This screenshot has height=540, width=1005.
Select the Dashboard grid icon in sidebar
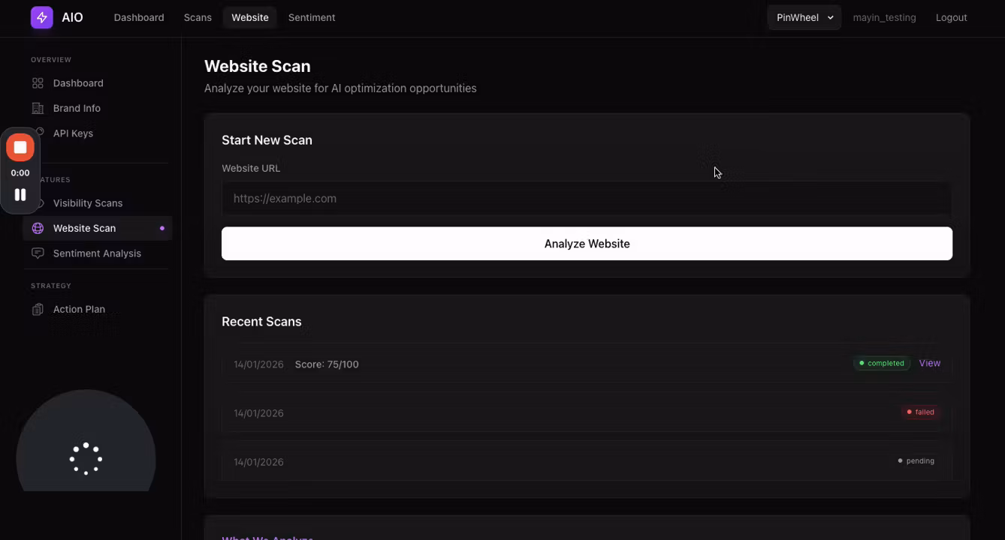[x=38, y=82]
